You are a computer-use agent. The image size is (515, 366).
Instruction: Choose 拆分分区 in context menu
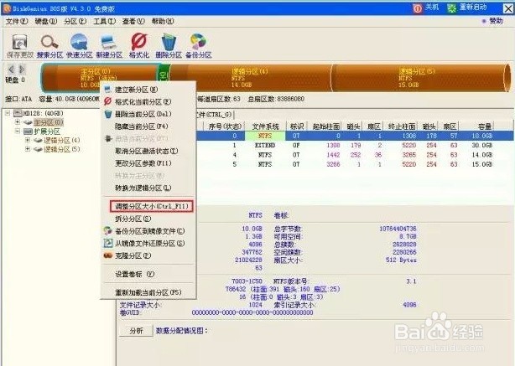(x=148, y=219)
